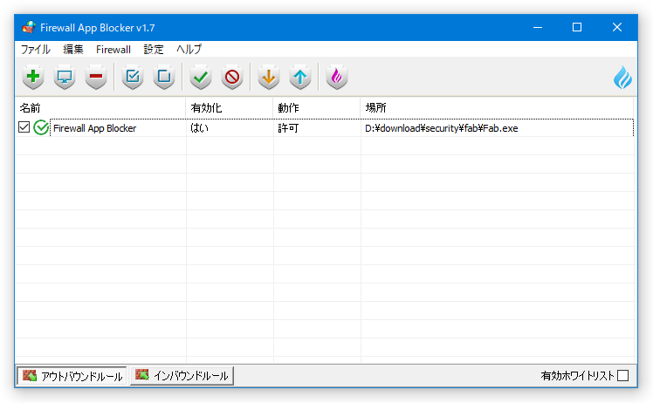Open the 編集 menu
This screenshot has width=653, height=403.
point(73,49)
